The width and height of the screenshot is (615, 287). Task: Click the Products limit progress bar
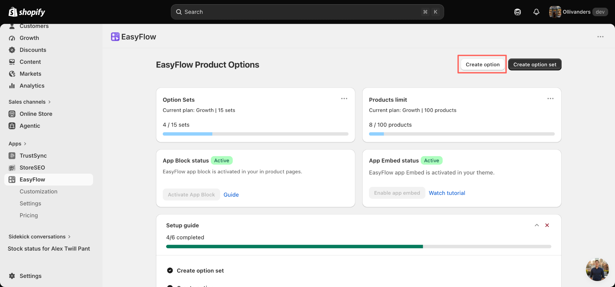pos(462,134)
